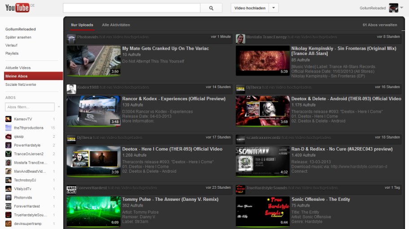Open 61 Abos verwalten link
Viewport: 409px width, 229px height.
[380, 25]
